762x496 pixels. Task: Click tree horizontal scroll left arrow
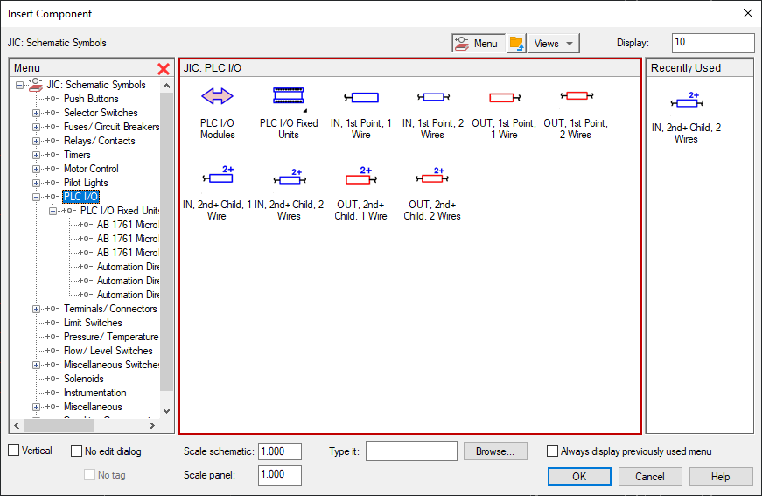click(x=17, y=425)
